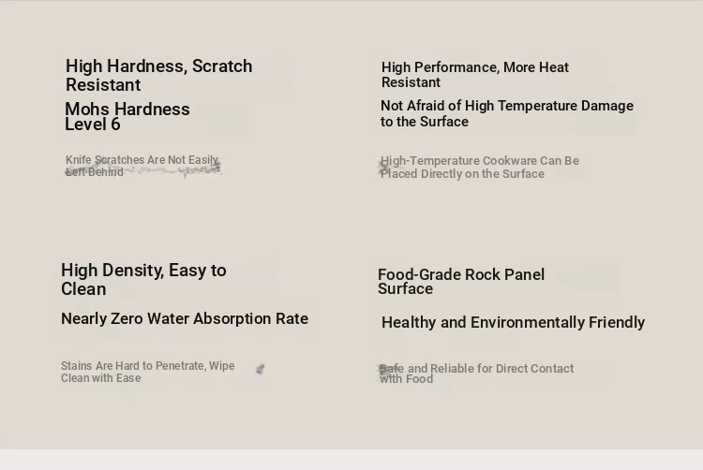Click the 'to the Surface' text line
The width and height of the screenshot is (703, 470).
(424, 122)
